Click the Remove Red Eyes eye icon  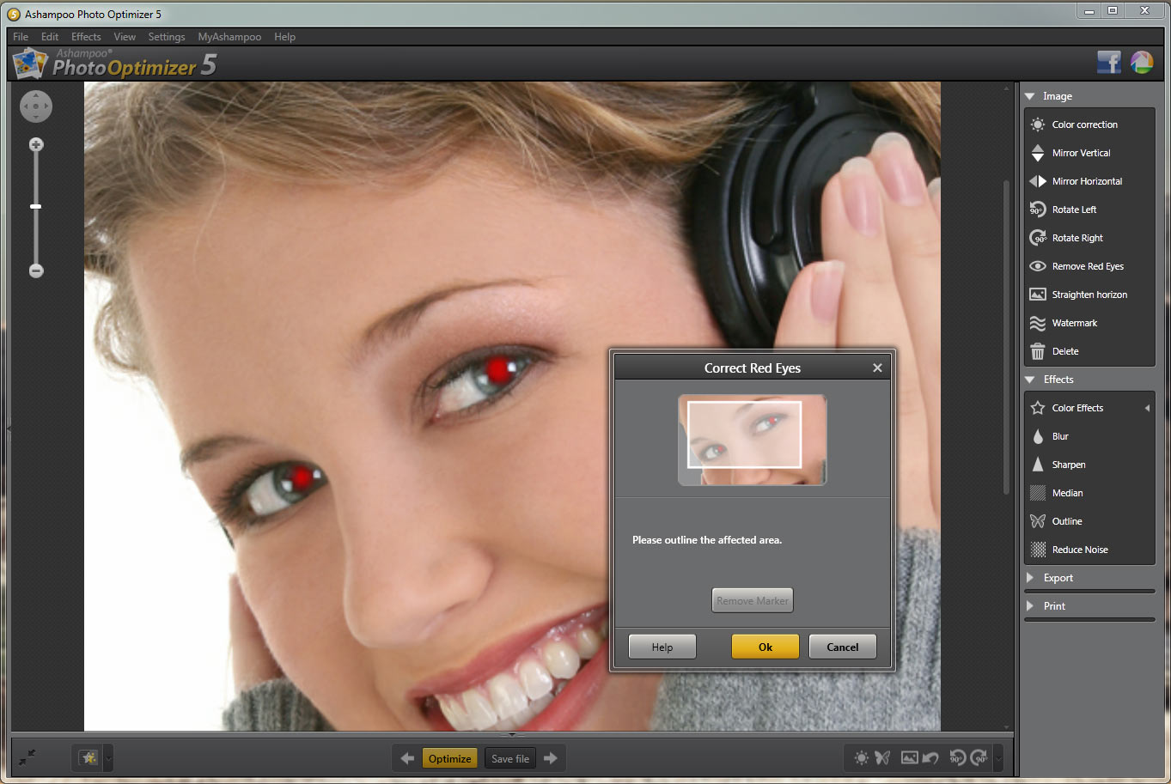tap(1038, 266)
